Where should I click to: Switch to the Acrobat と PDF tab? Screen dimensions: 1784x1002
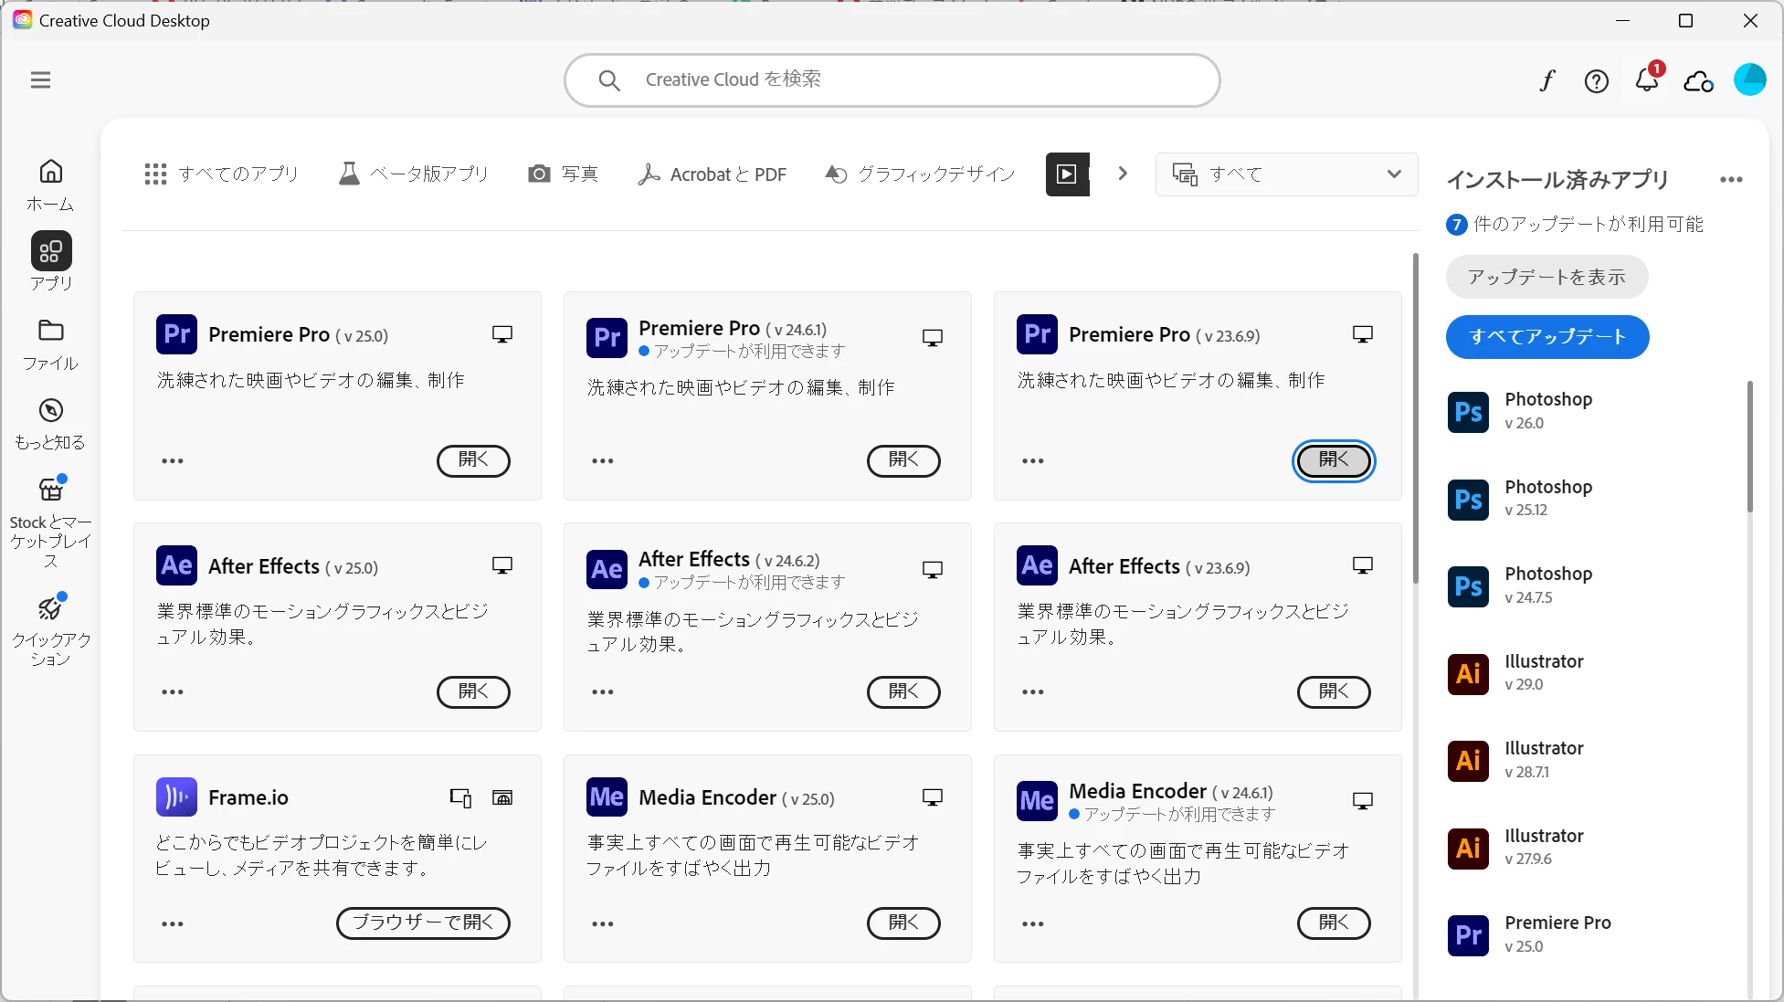(713, 174)
